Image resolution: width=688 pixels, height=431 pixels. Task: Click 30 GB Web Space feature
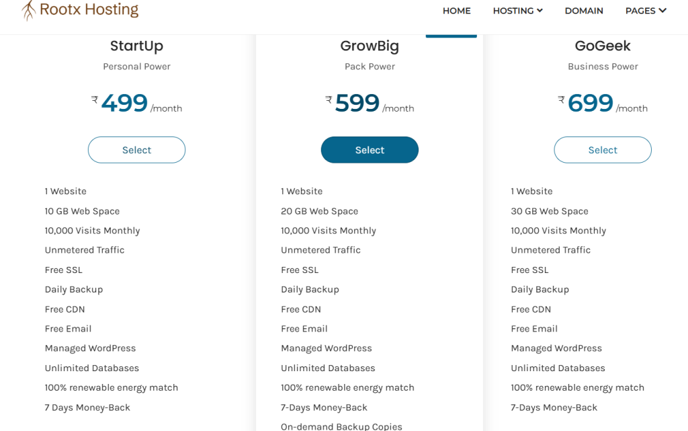click(x=549, y=211)
